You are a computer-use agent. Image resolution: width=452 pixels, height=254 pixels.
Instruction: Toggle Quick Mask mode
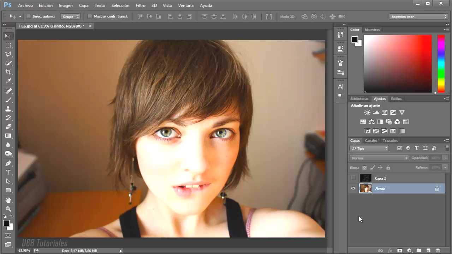8,235
